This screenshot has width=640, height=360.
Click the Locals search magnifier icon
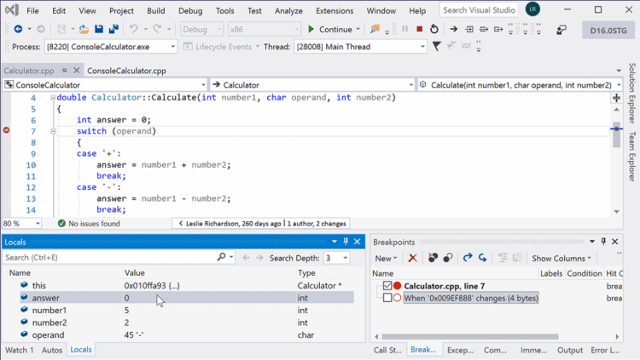[221, 257]
